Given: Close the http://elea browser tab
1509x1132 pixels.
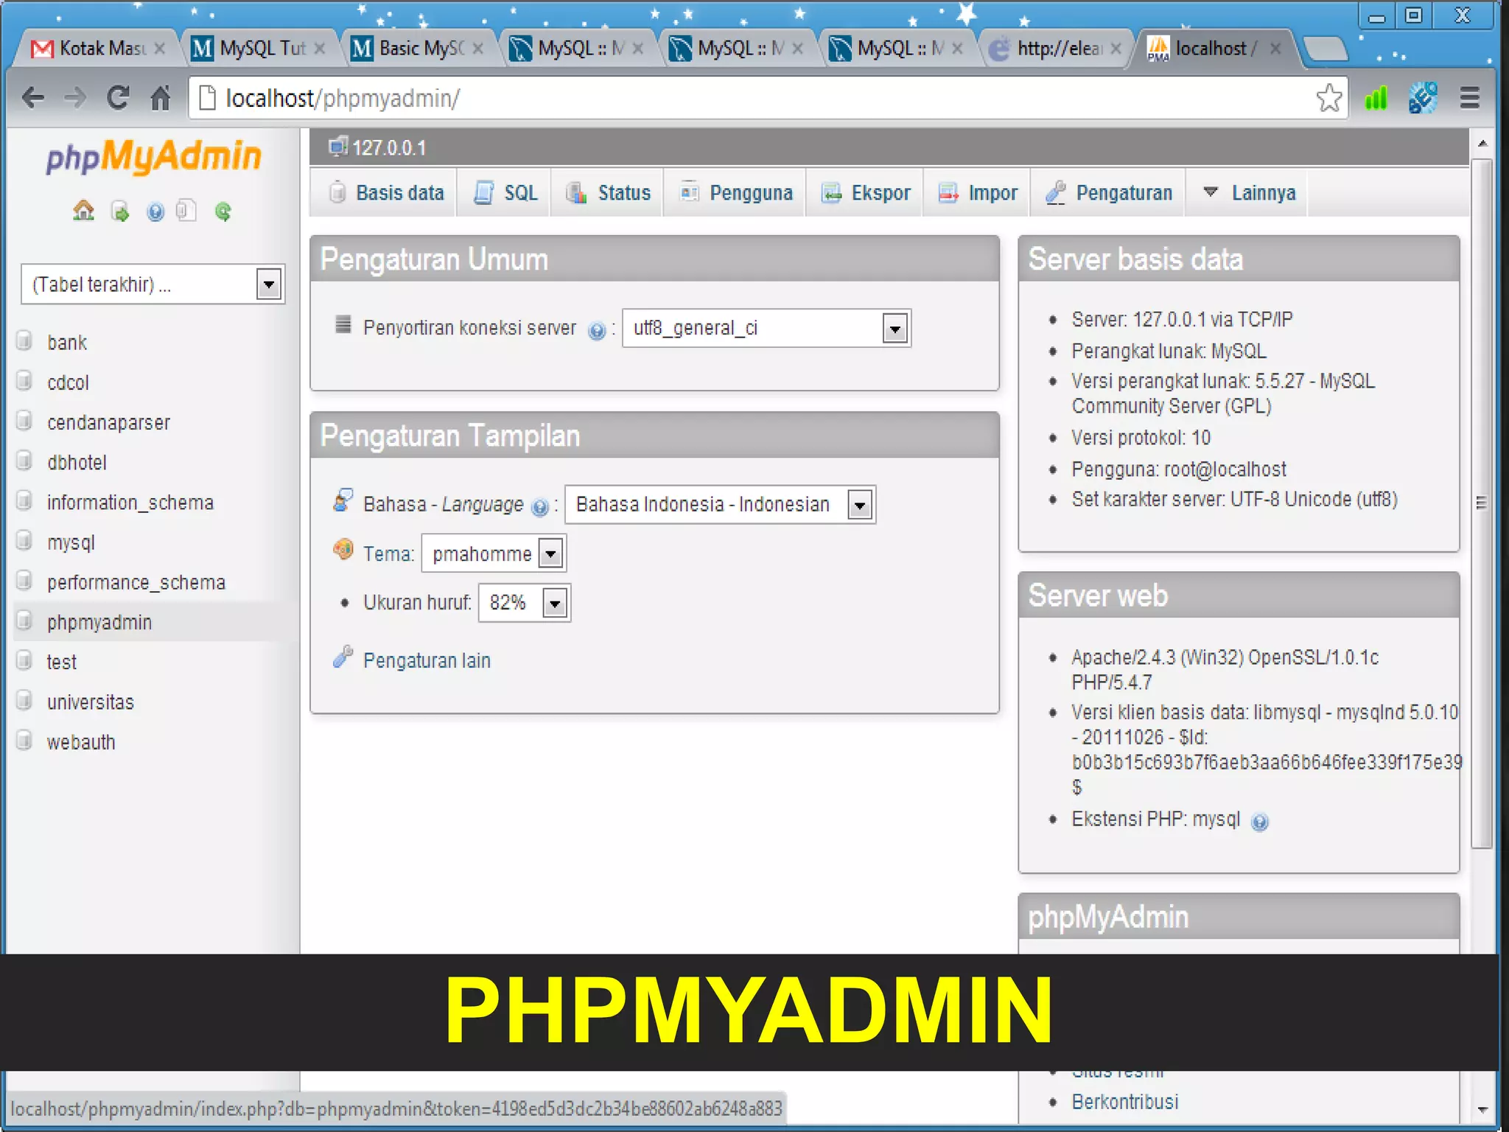Looking at the screenshot, I should pos(1116,49).
